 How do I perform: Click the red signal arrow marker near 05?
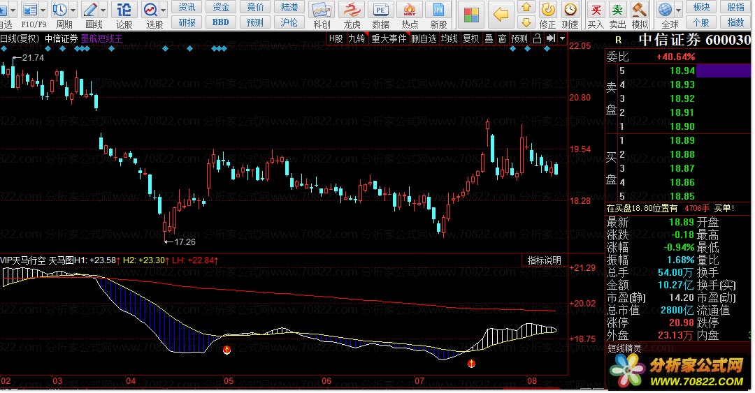[x=226, y=350]
